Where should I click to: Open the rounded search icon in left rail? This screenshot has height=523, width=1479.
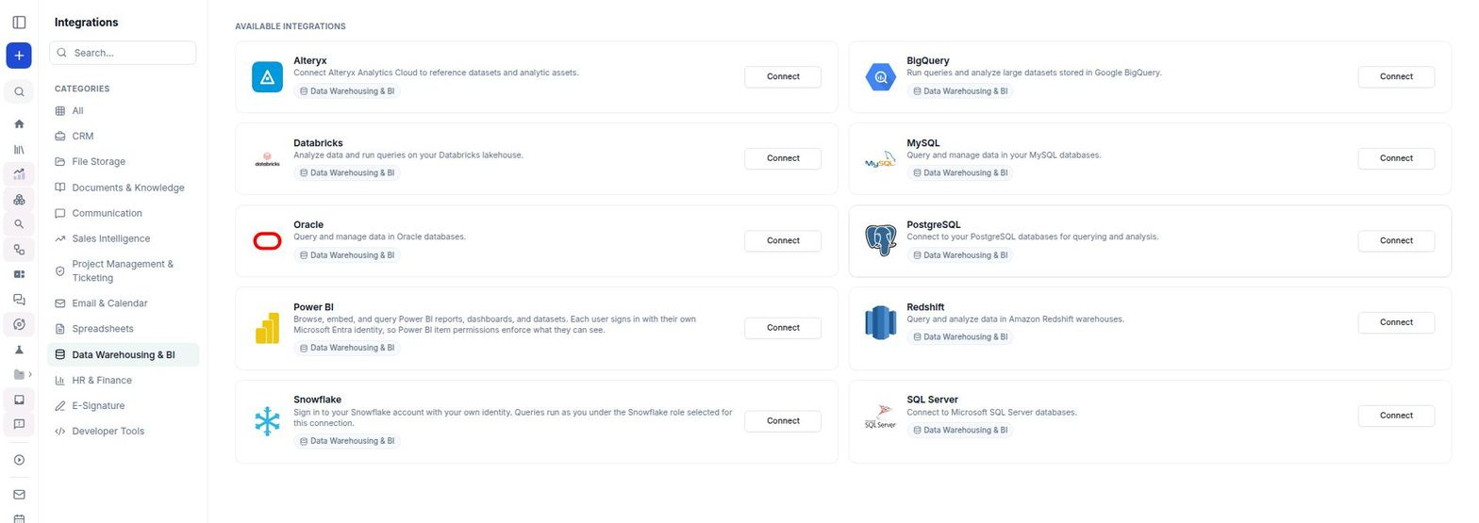pos(19,92)
